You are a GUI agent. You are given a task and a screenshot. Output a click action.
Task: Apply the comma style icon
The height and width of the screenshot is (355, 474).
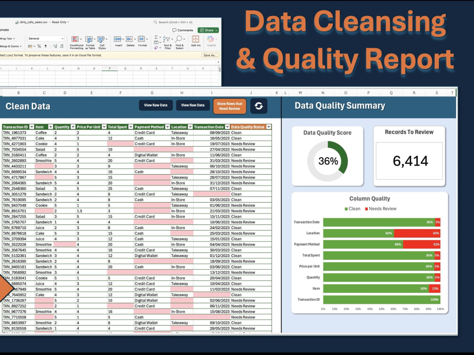(46, 46)
